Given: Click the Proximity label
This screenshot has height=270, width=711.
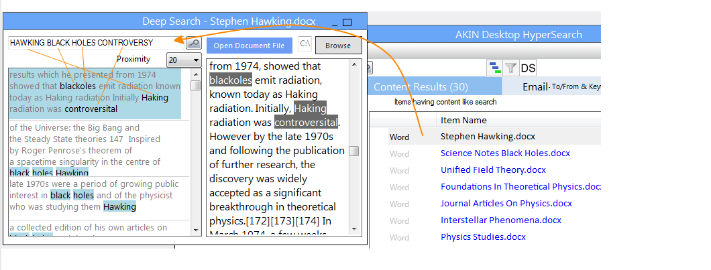Looking at the screenshot, I should 133,59.
